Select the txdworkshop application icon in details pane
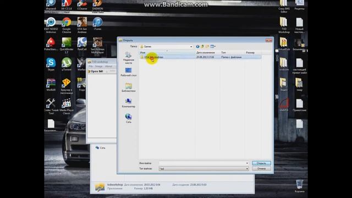The height and width of the screenshot is (198, 352). [x=100, y=187]
